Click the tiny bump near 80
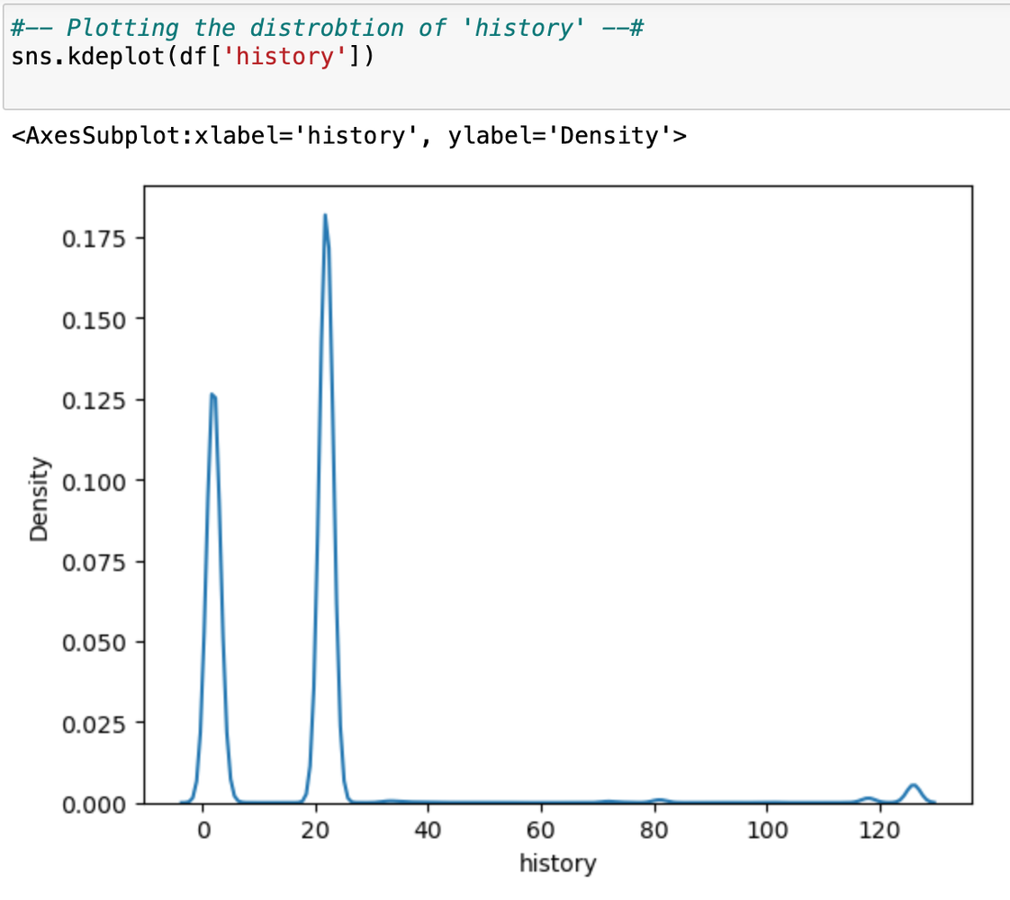The height and width of the screenshot is (900, 1010). click(659, 799)
